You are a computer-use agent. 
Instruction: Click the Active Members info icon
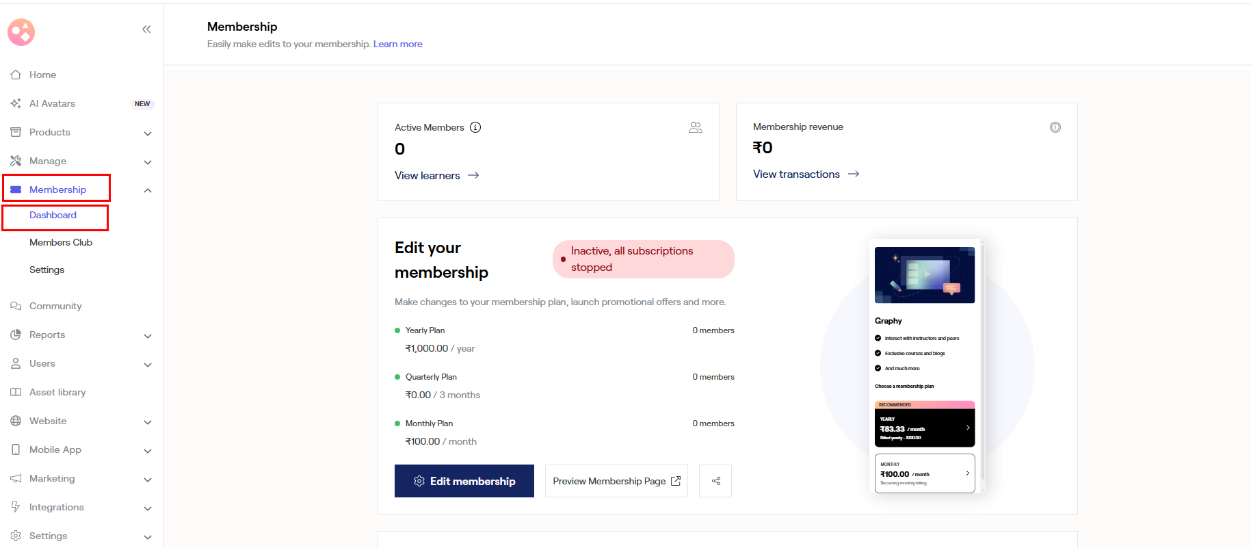[475, 127]
